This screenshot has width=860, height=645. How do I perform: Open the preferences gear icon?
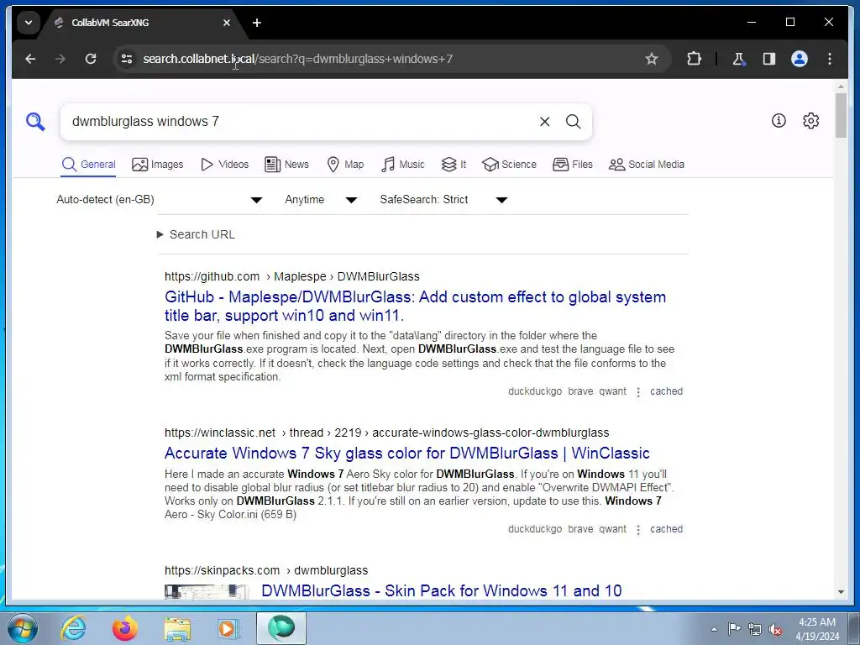pyautogui.click(x=810, y=121)
